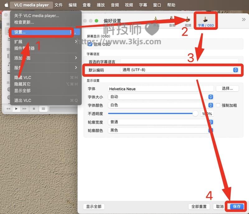
Task: Open the VLC media player menu
Action: 31,5
